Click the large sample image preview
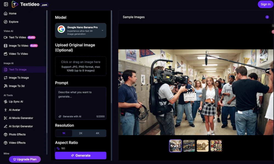Screen dimensions: 274x164 (196, 92)
